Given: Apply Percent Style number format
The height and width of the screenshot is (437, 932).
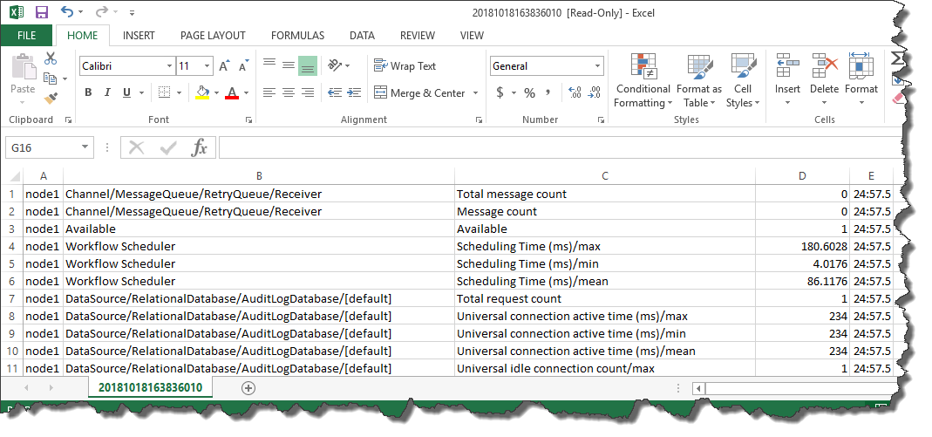Looking at the screenshot, I should pyautogui.click(x=529, y=92).
